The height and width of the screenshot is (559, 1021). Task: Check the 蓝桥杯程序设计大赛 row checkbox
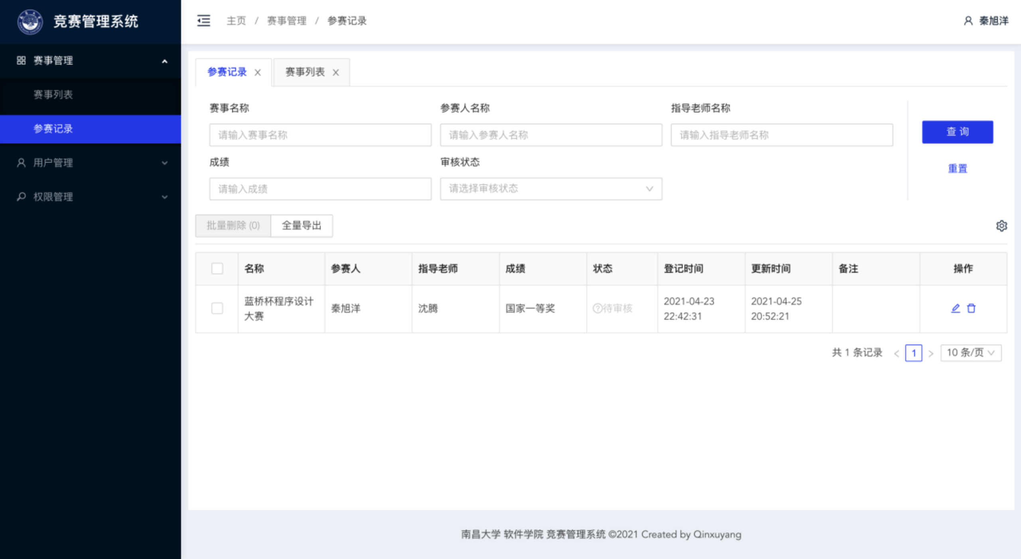pos(217,308)
